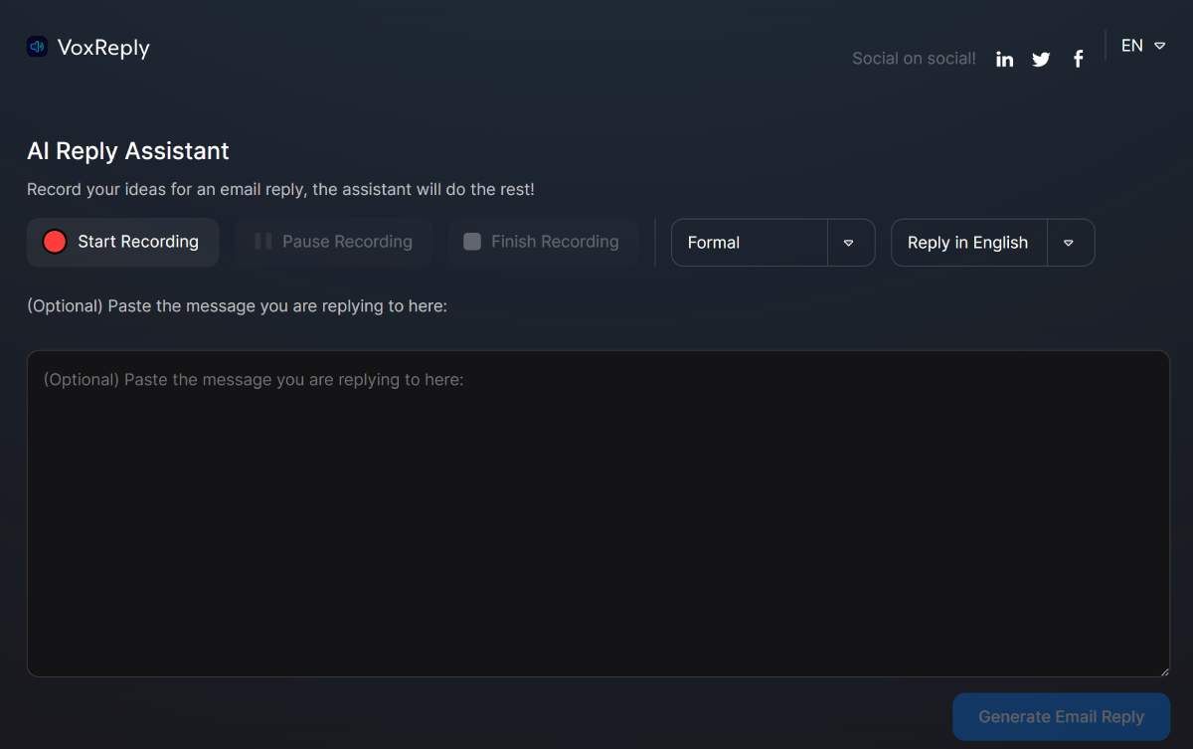1193x749 pixels.
Task: Select the Reply in English combo box
Action: pos(993,243)
